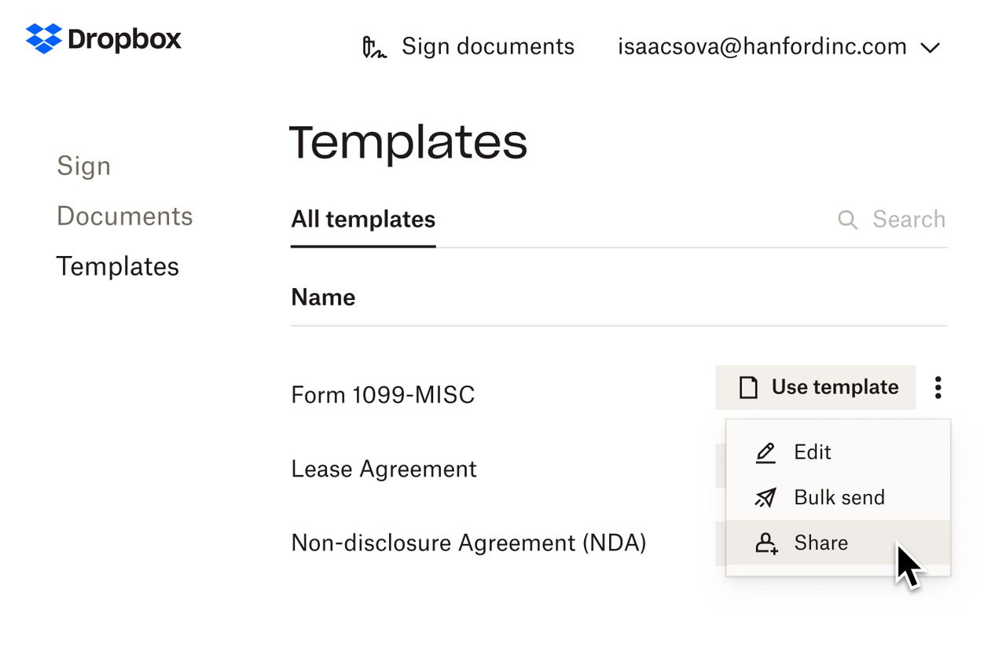The image size is (1006, 669).
Task: Click the paper-plane Bulk send icon
Action: click(765, 497)
